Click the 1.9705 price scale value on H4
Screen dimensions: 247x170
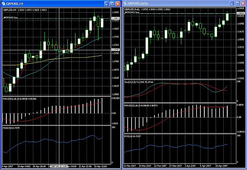point(115,61)
